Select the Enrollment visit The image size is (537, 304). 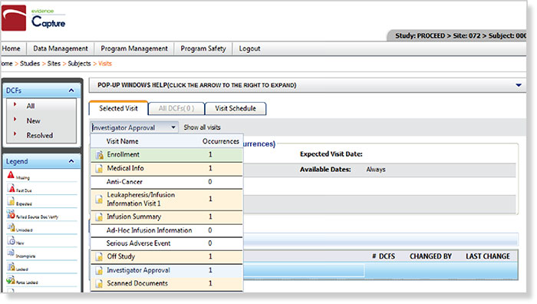[166, 154]
